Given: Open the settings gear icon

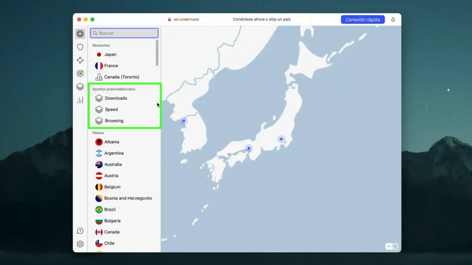Looking at the screenshot, I should pyautogui.click(x=80, y=244).
